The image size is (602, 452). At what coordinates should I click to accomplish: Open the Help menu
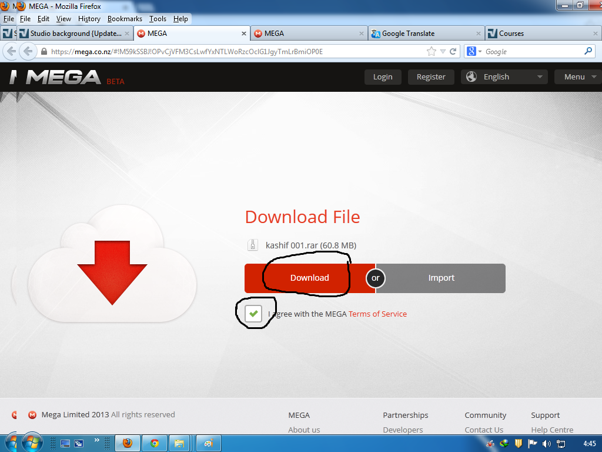[180, 19]
